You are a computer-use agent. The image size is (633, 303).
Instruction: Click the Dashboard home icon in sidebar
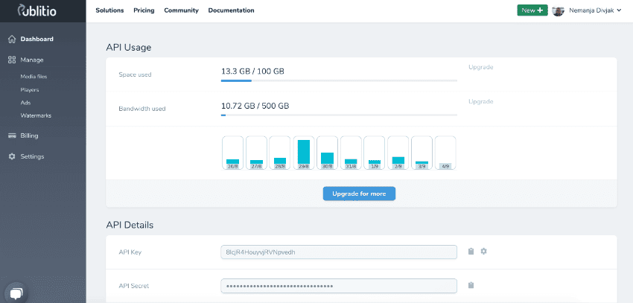pyautogui.click(x=12, y=39)
